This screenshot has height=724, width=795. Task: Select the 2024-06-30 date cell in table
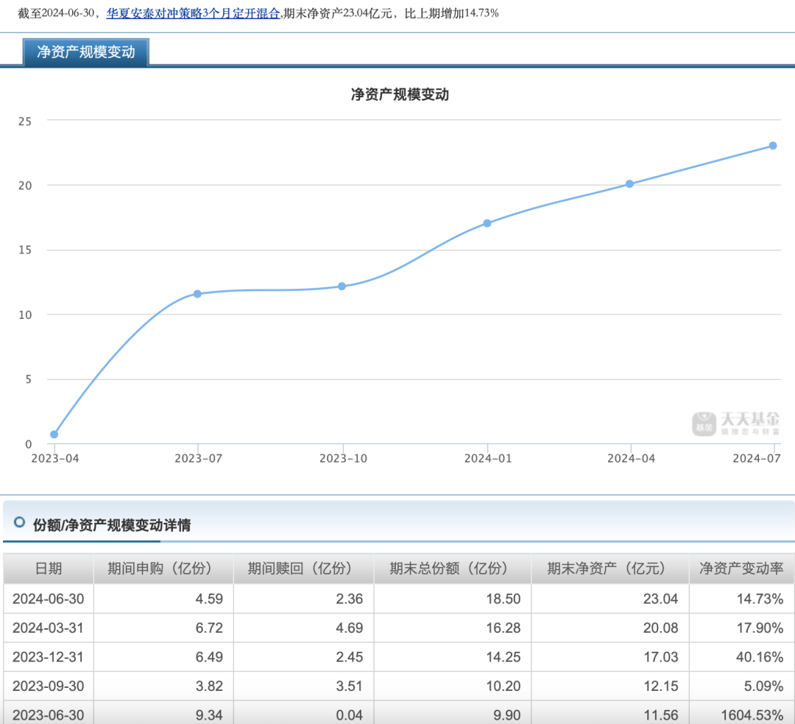(x=49, y=599)
